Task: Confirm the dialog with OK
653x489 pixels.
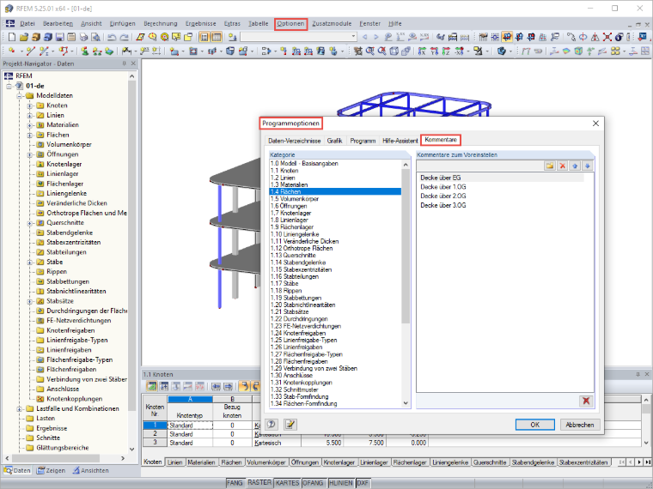Action: coord(534,425)
